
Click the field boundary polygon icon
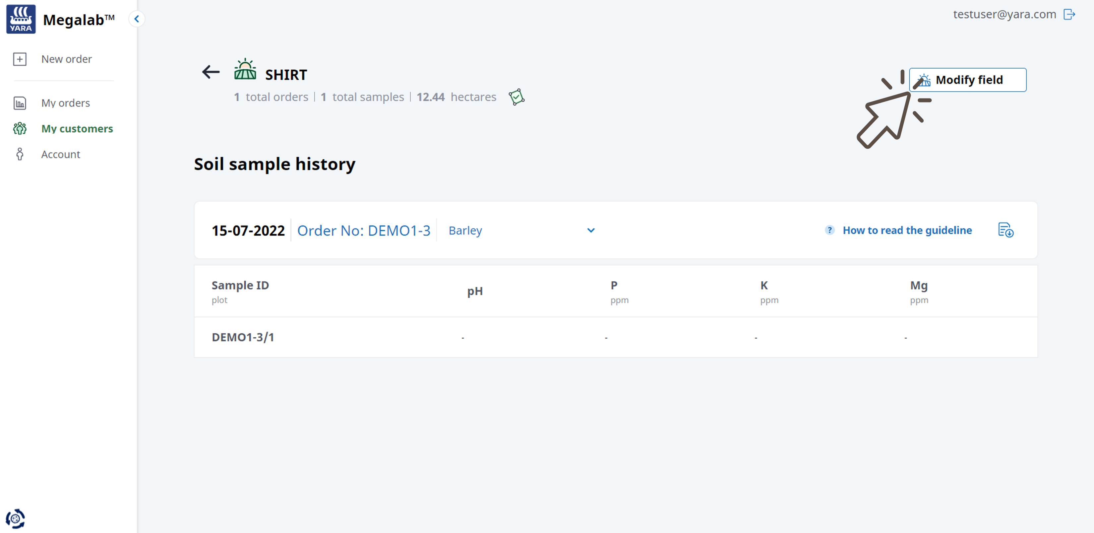pos(517,97)
